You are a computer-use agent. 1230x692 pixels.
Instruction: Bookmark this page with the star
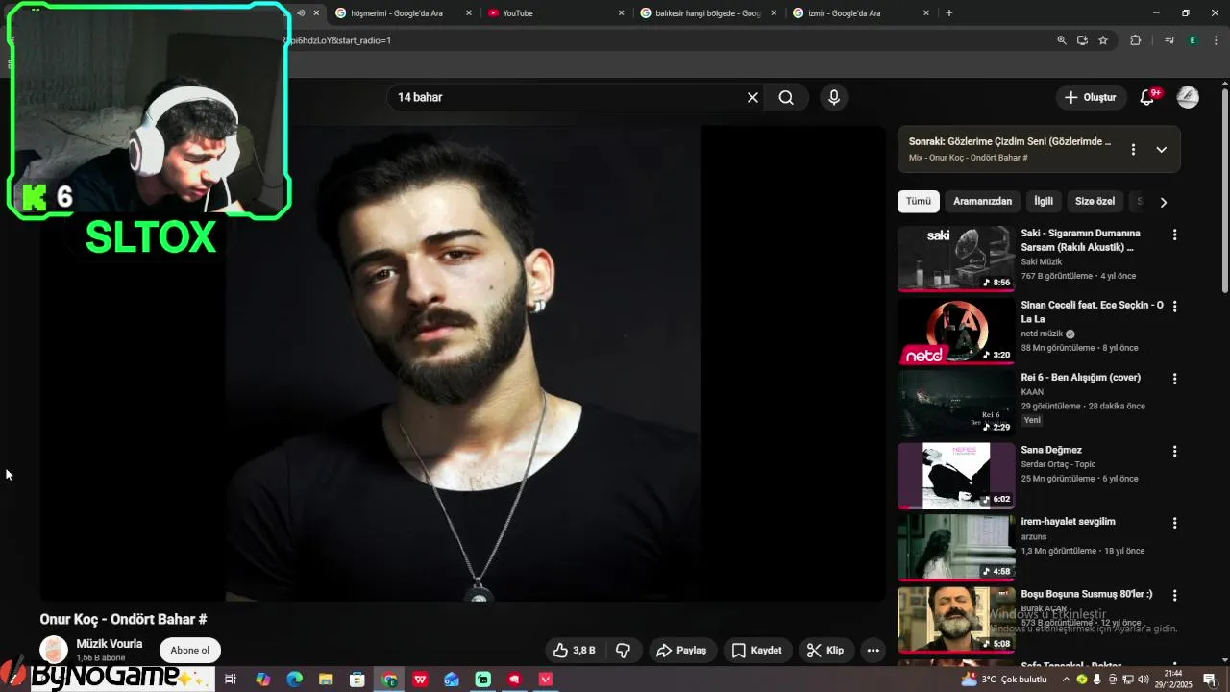point(1103,40)
